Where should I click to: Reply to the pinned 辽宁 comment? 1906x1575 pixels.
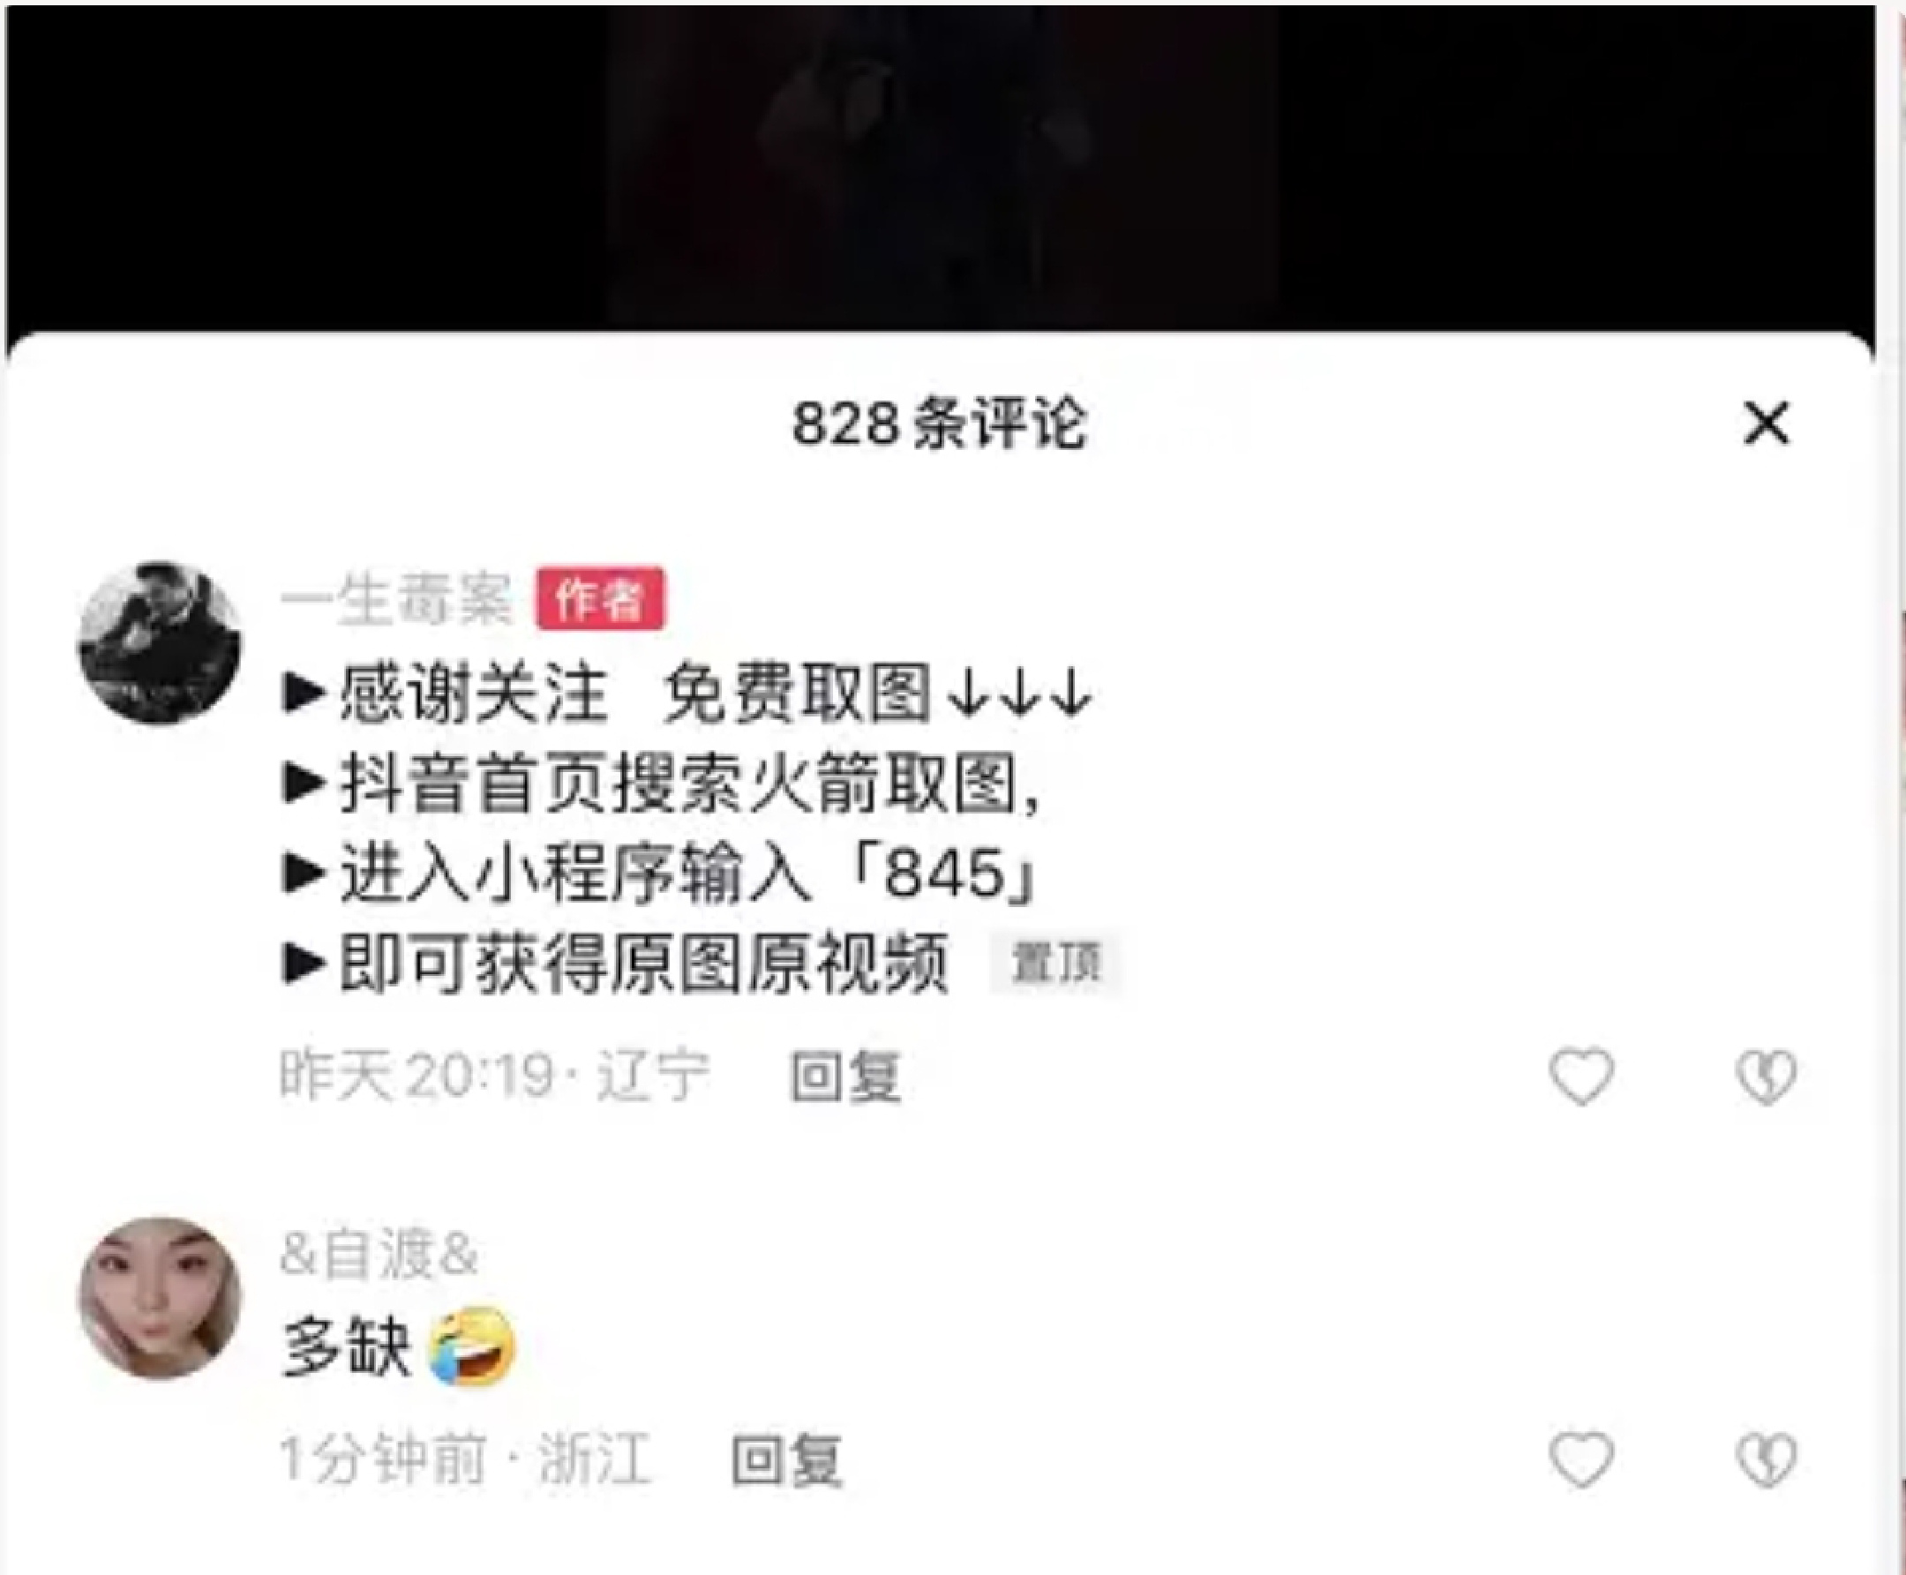844,1077
